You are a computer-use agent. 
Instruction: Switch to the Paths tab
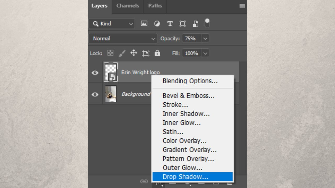point(155,6)
